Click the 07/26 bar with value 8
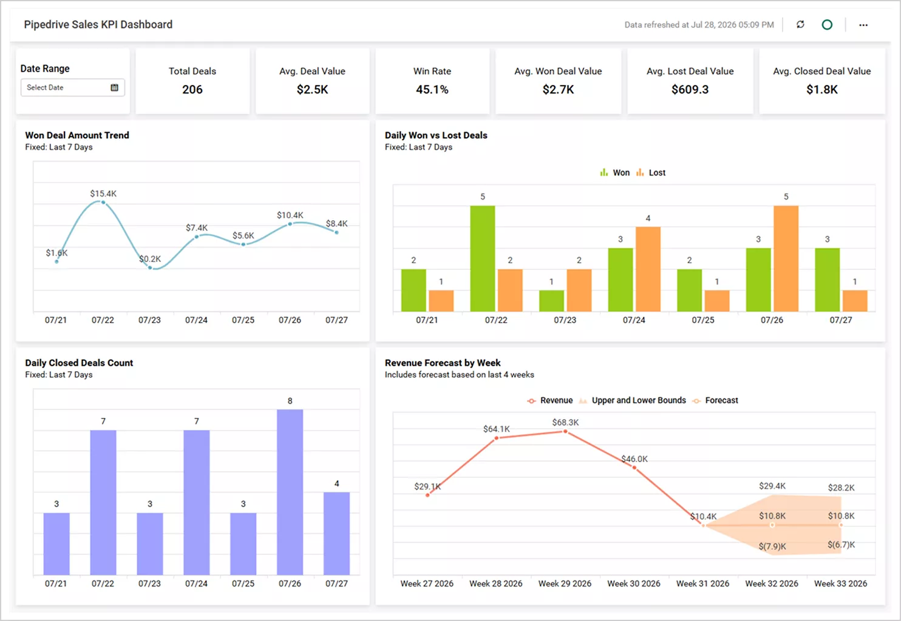The width and height of the screenshot is (901, 621). pos(290,492)
